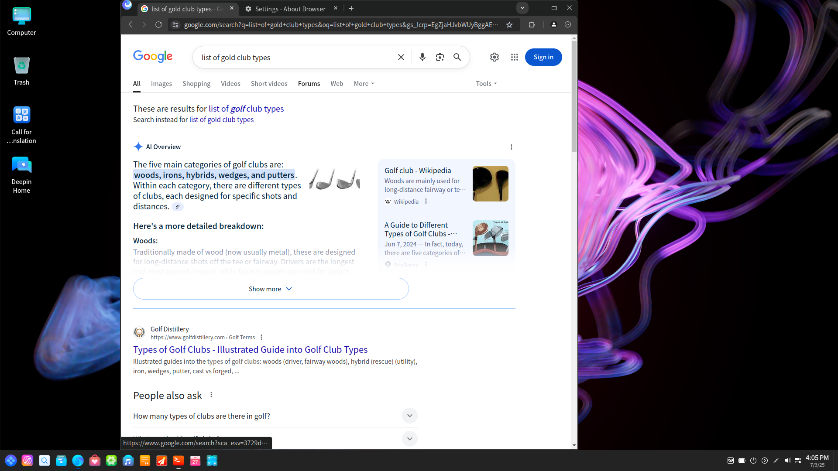This screenshot has height=471, width=838.
Task: Click the Google logo
Action: tap(153, 56)
